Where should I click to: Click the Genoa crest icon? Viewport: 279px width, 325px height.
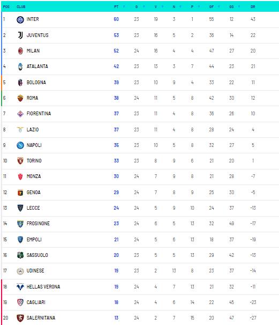pyautogui.click(x=20, y=193)
